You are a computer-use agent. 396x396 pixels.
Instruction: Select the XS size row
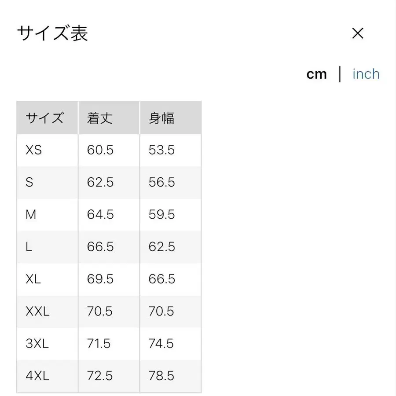tap(47, 150)
